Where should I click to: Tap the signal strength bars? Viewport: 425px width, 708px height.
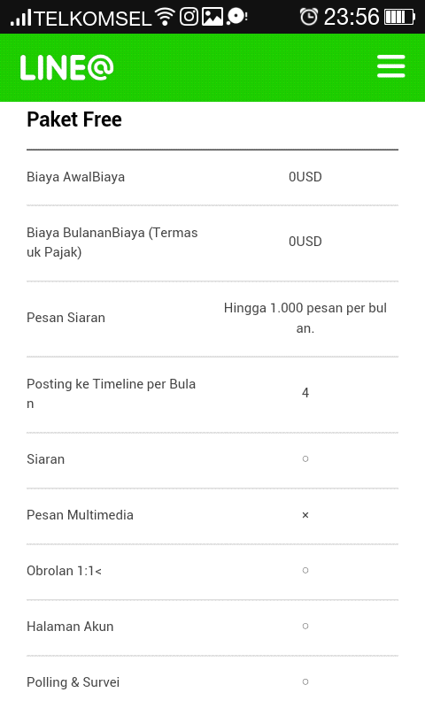pyautogui.click(x=20, y=17)
